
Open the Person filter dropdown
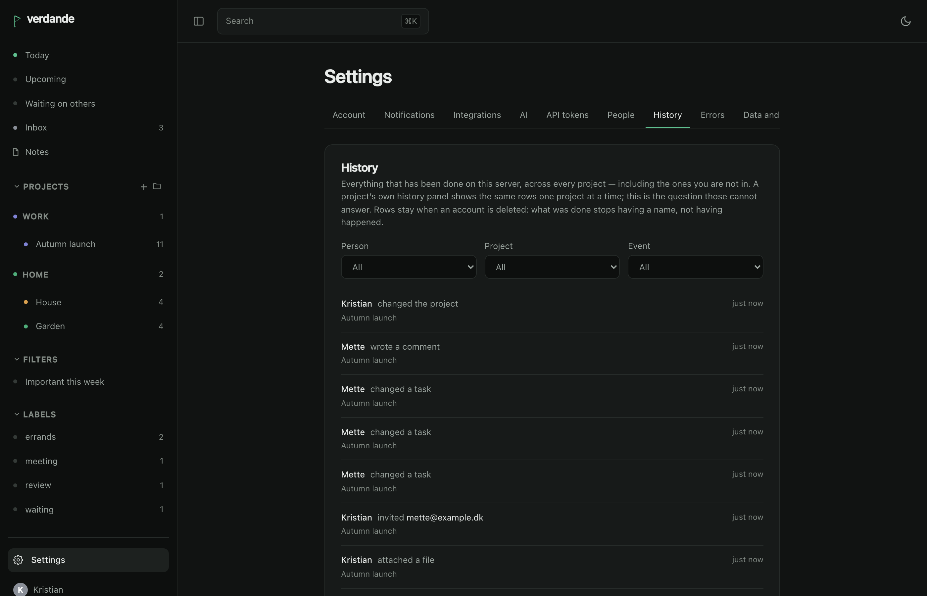pos(409,267)
